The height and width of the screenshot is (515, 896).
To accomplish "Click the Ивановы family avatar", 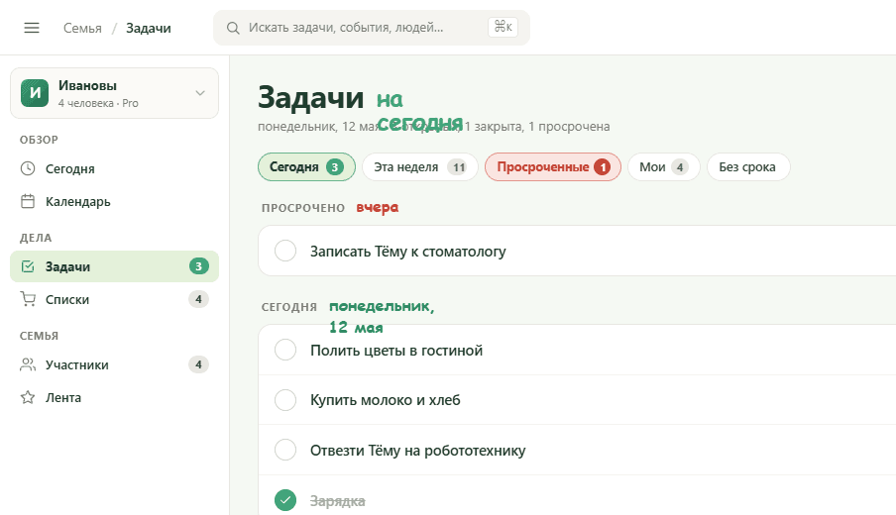I will (35, 93).
